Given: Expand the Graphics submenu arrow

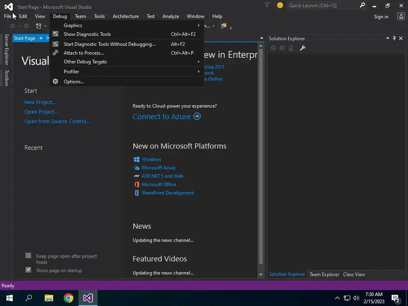Looking at the screenshot, I should pos(198,25).
